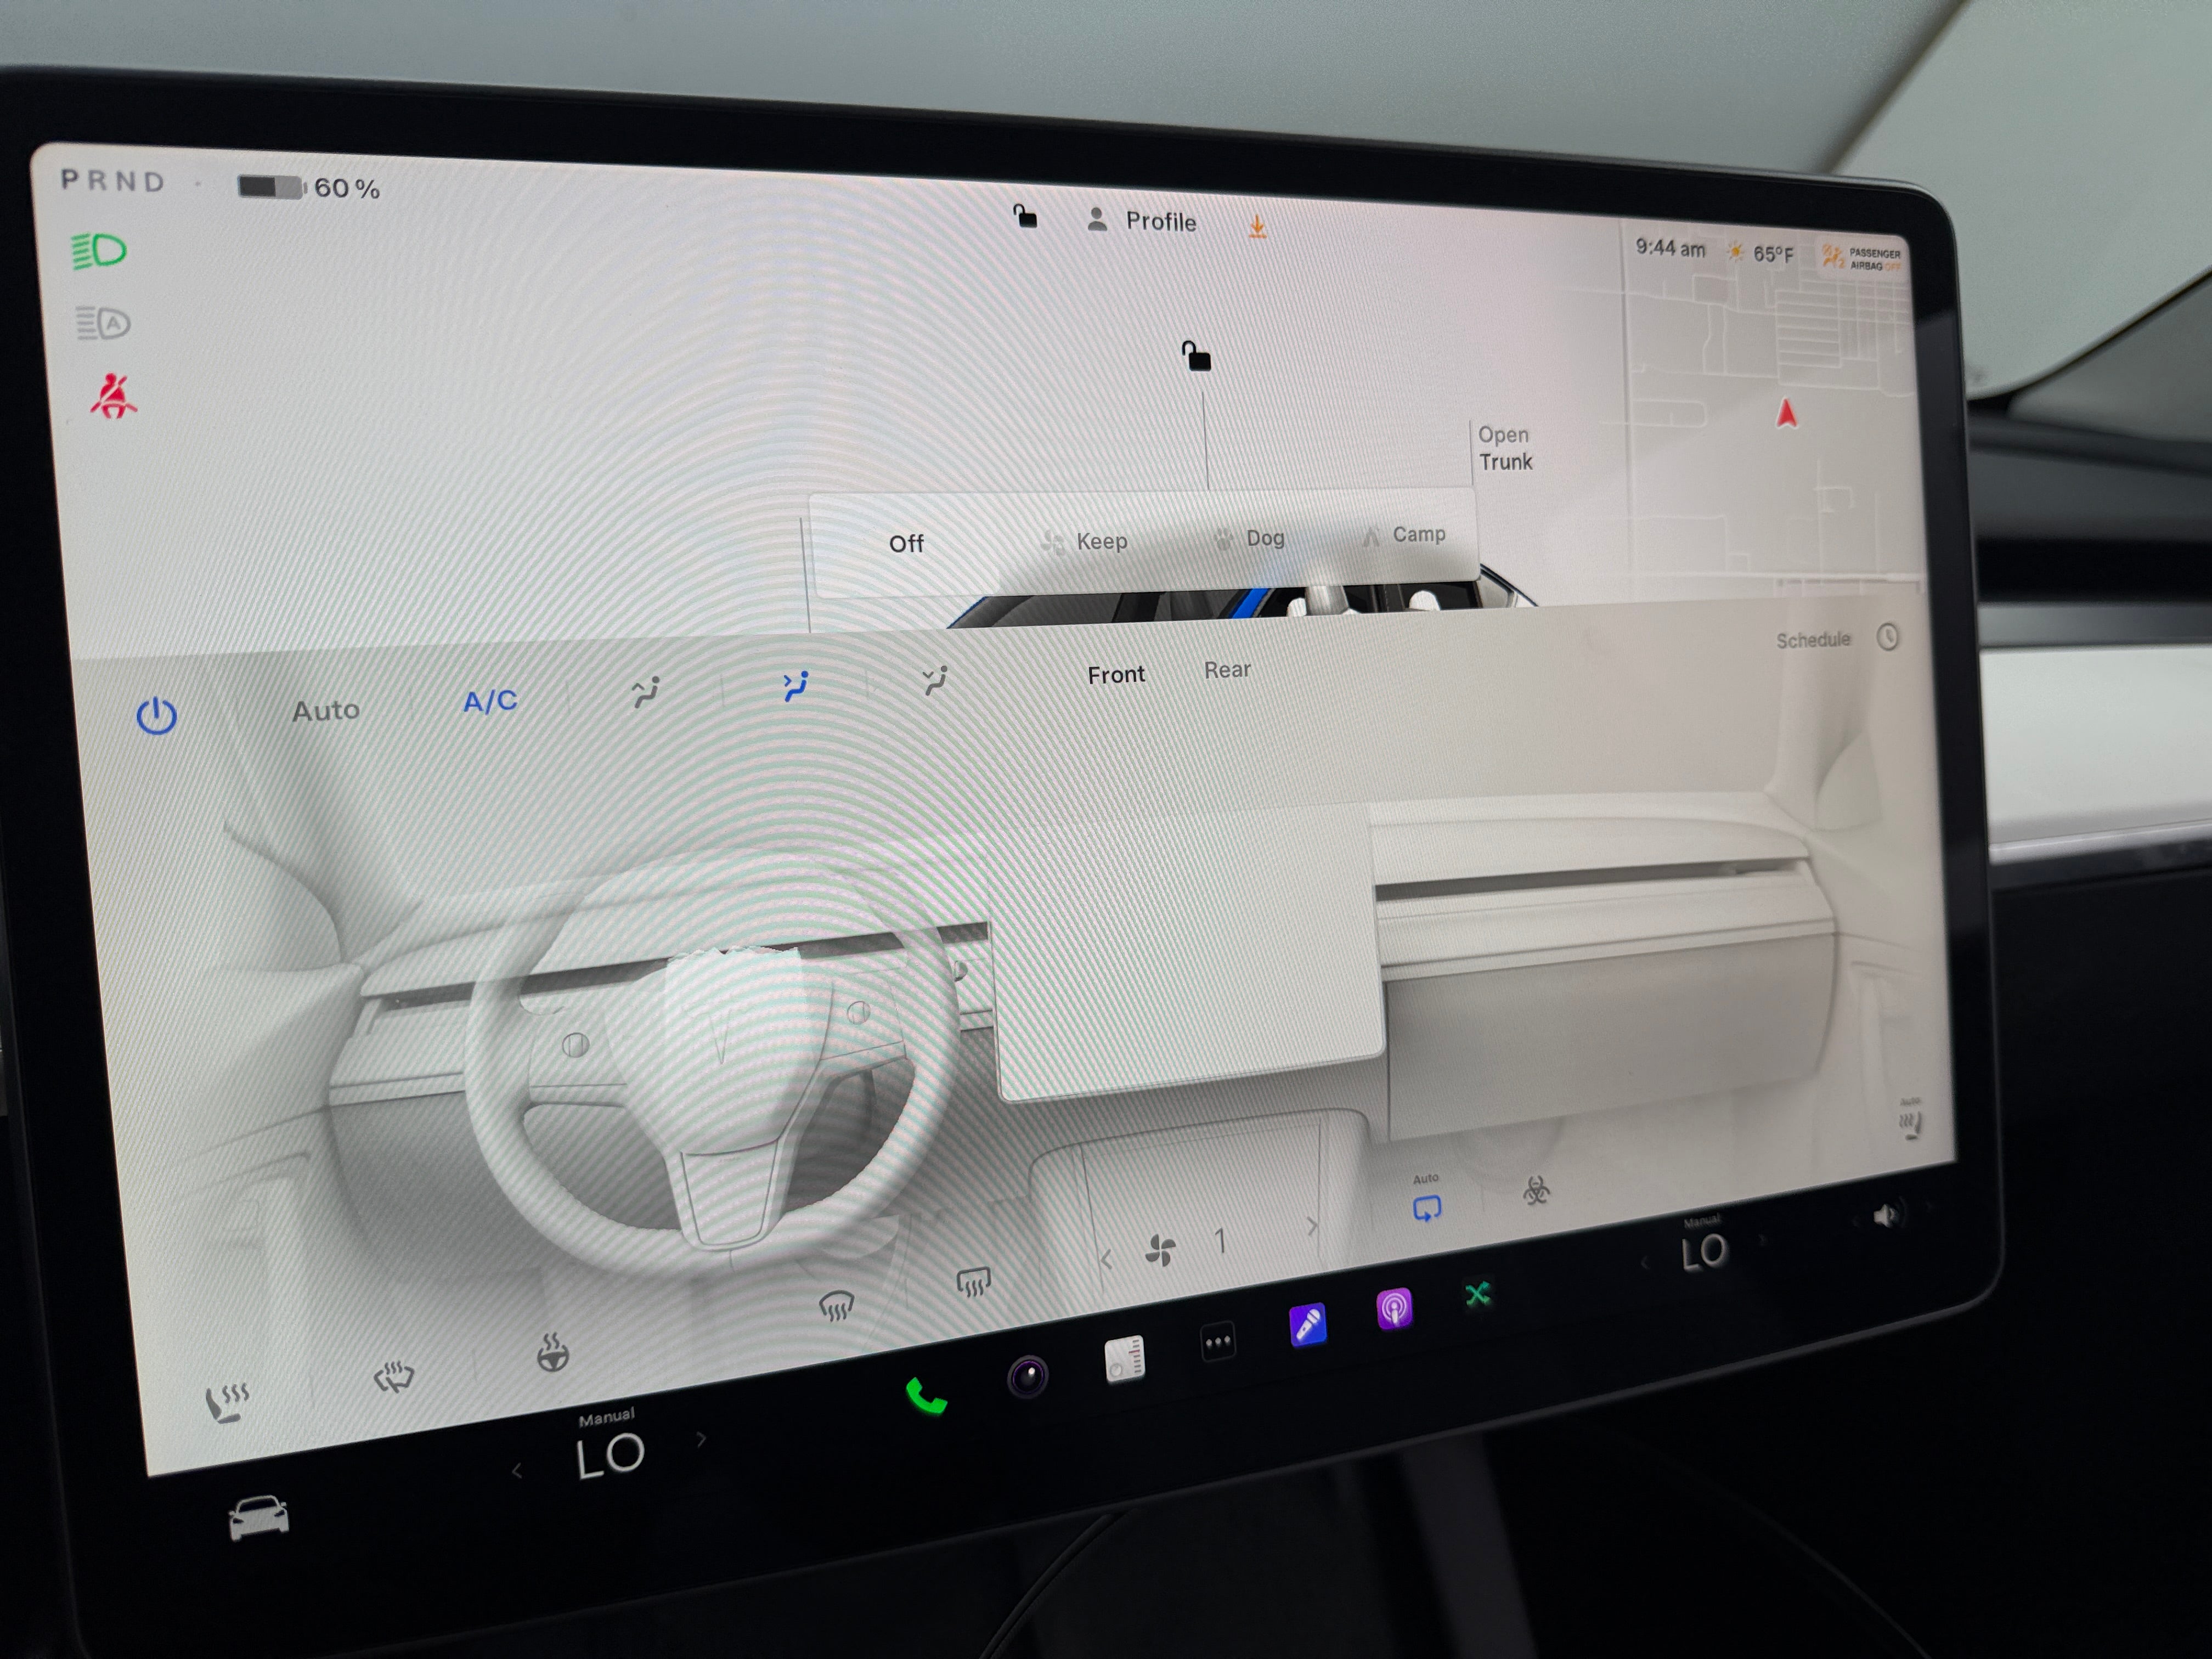Increase fan speed with right chevron
The image size is (2212, 1659).
[x=1312, y=1227]
